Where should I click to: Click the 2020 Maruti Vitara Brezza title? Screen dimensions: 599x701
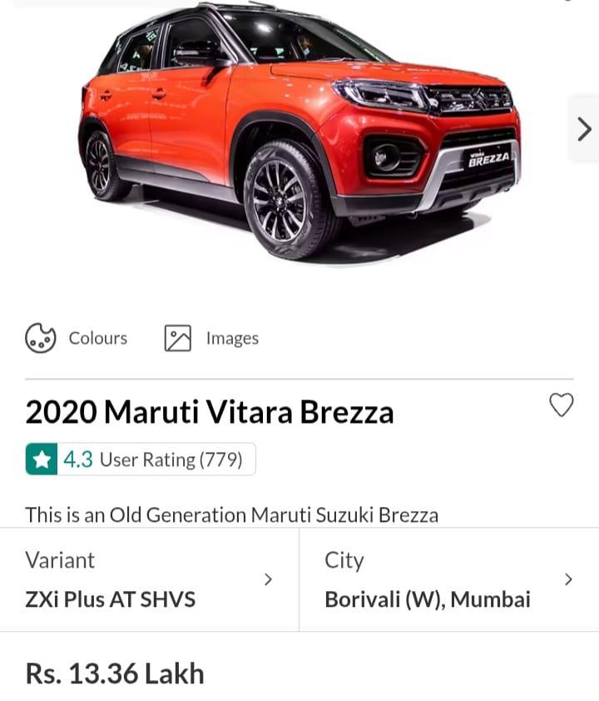(x=210, y=412)
